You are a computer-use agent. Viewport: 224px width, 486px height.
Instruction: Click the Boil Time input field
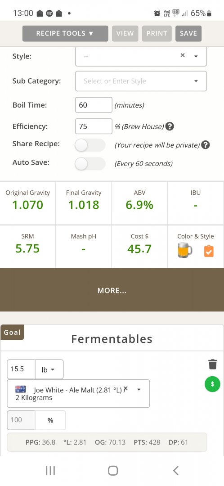tap(94, 105)
